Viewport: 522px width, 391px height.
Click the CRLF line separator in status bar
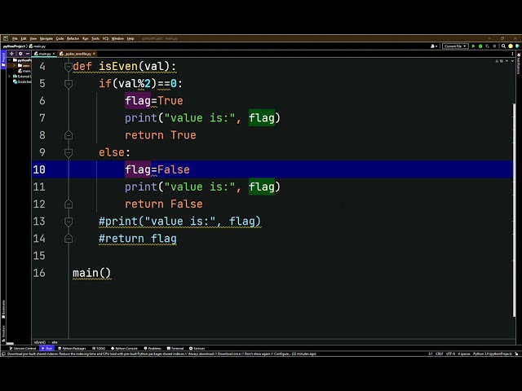click(440, 354)
